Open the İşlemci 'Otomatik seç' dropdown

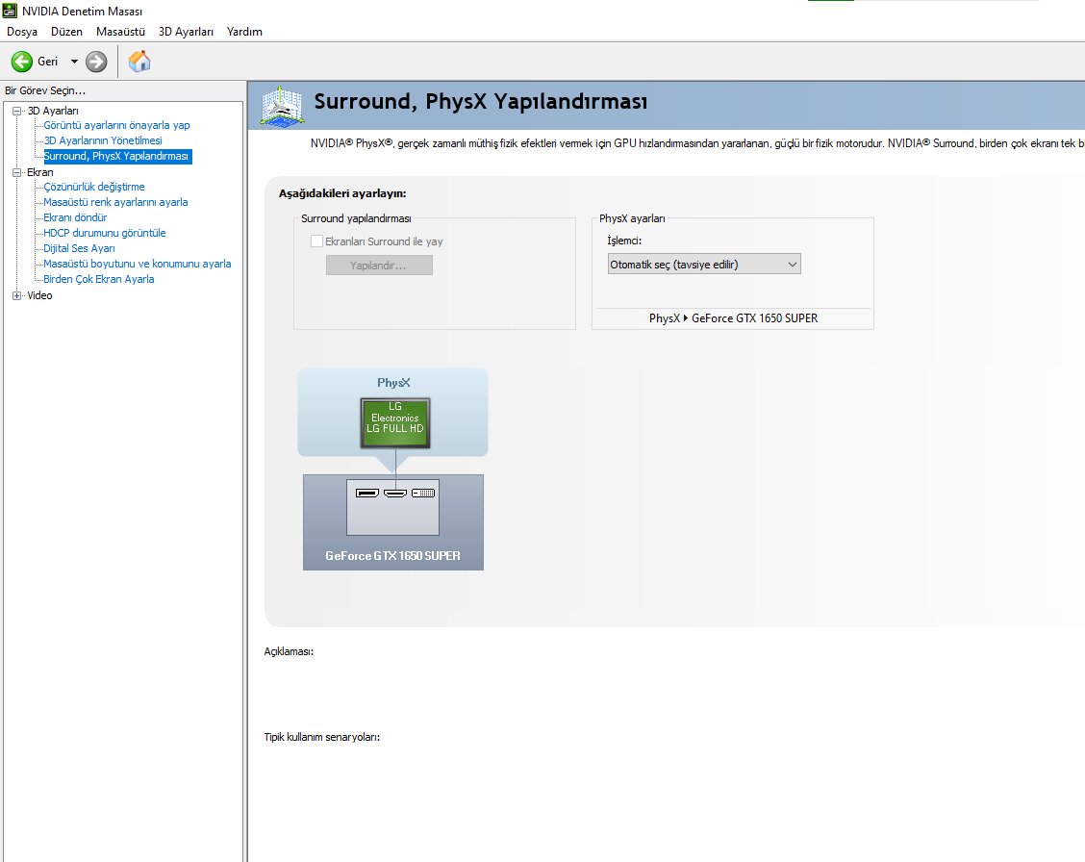coord(704,265)
